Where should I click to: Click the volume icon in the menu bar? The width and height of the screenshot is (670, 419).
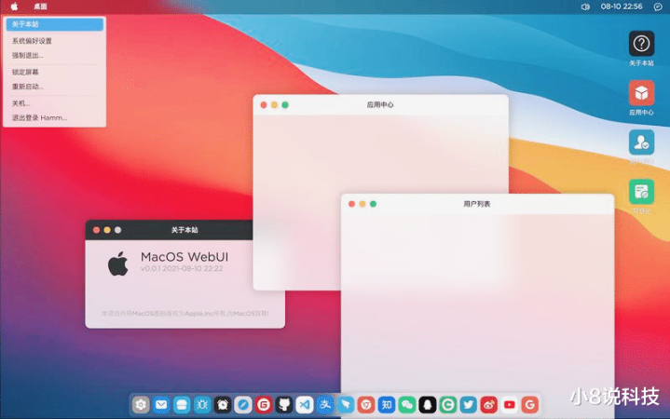[585, 7]
